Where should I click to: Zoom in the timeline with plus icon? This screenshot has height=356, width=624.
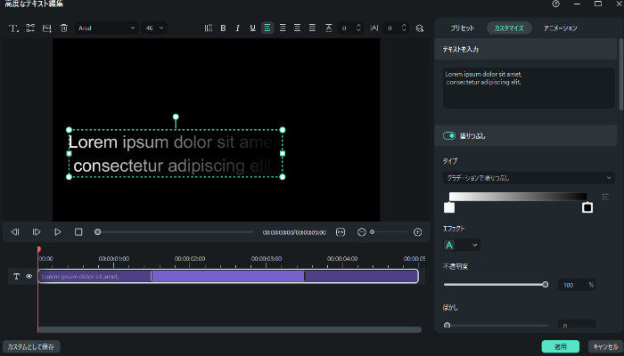(x=417, y=232)
